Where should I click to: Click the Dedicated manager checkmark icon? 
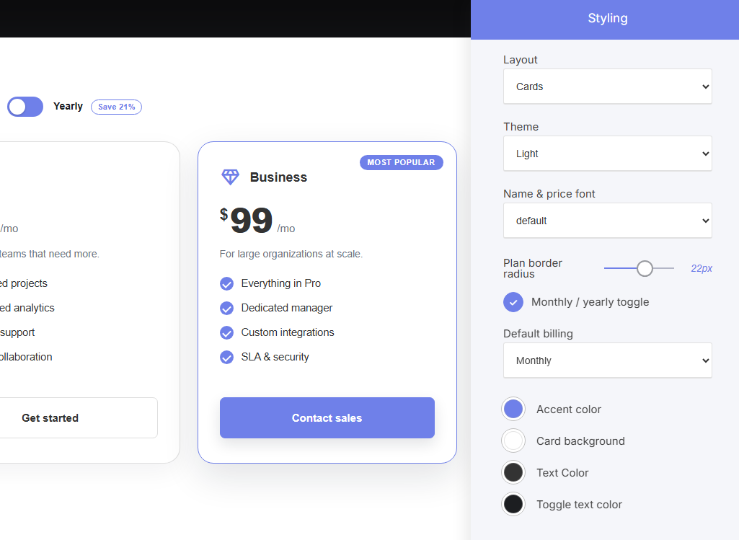[x=226, y=308]
